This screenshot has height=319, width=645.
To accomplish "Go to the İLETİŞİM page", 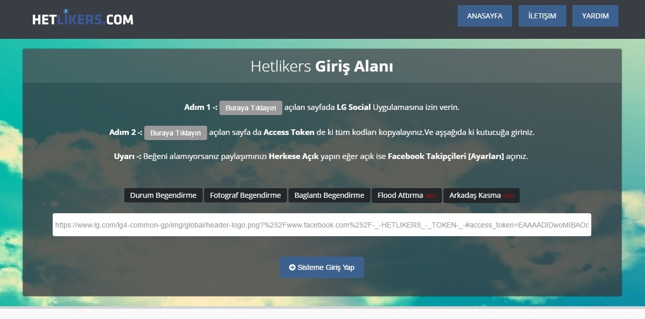I will [542, 16].
